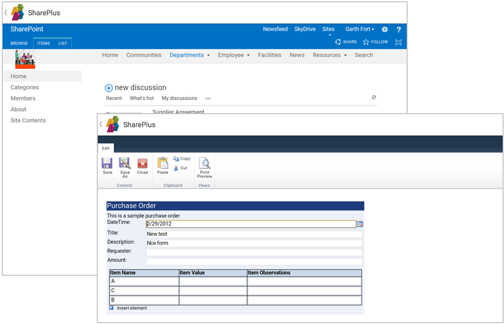The width and height of the screenshot is (504, 324).
Task: Click the Save icon in the ribbon
Action: click(107, 163)
